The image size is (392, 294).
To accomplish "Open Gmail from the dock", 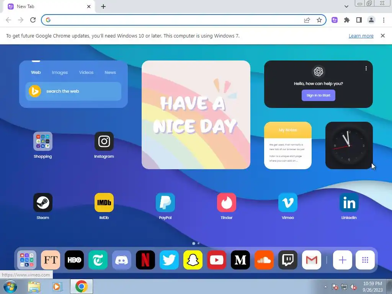I will point(312,260).
